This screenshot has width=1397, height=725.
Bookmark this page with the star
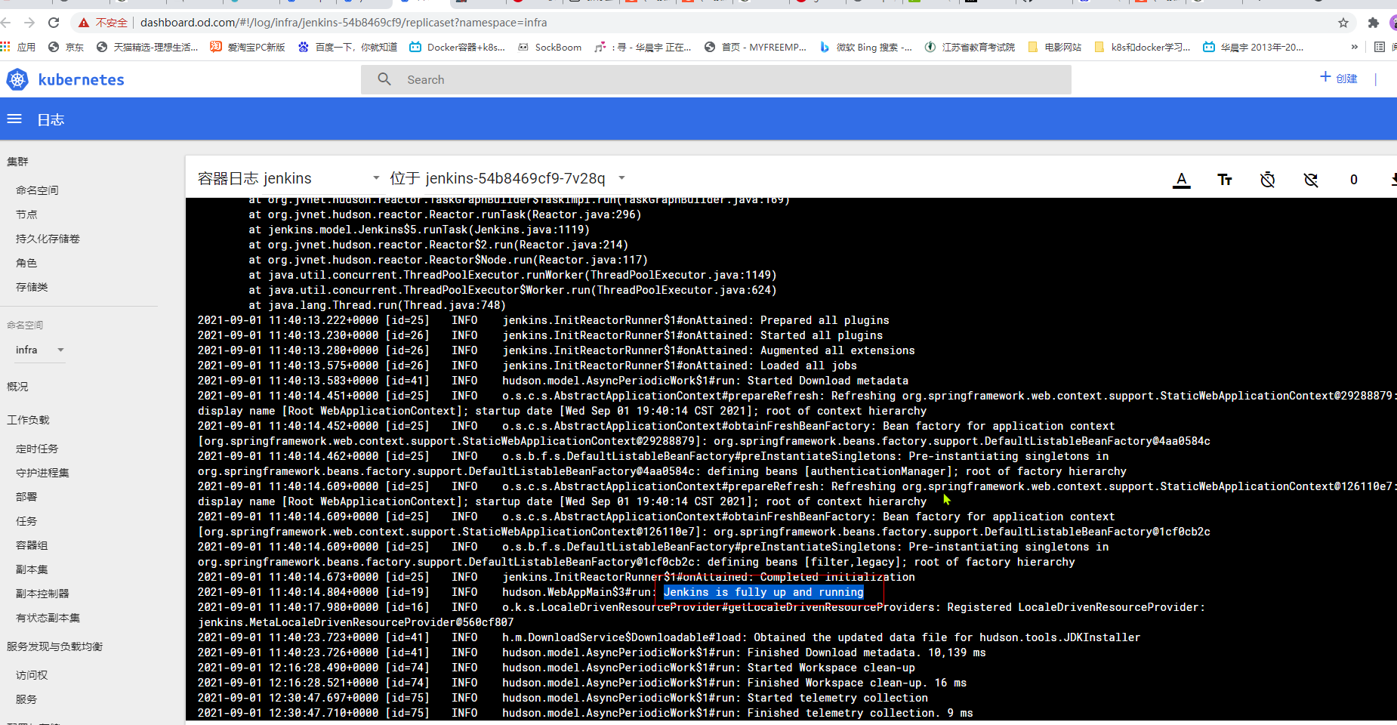(x=1343, y=23)
